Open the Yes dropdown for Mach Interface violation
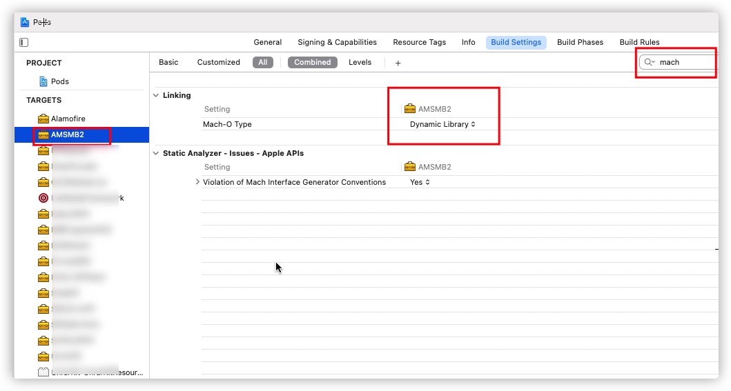Viewport: 731px width, 391px height. click(x=420, y=182)
